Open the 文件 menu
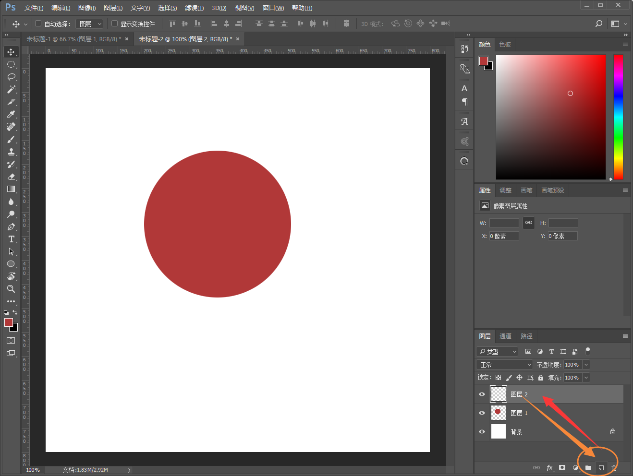This screenshot has height=476, width=633. click(34, 8)
